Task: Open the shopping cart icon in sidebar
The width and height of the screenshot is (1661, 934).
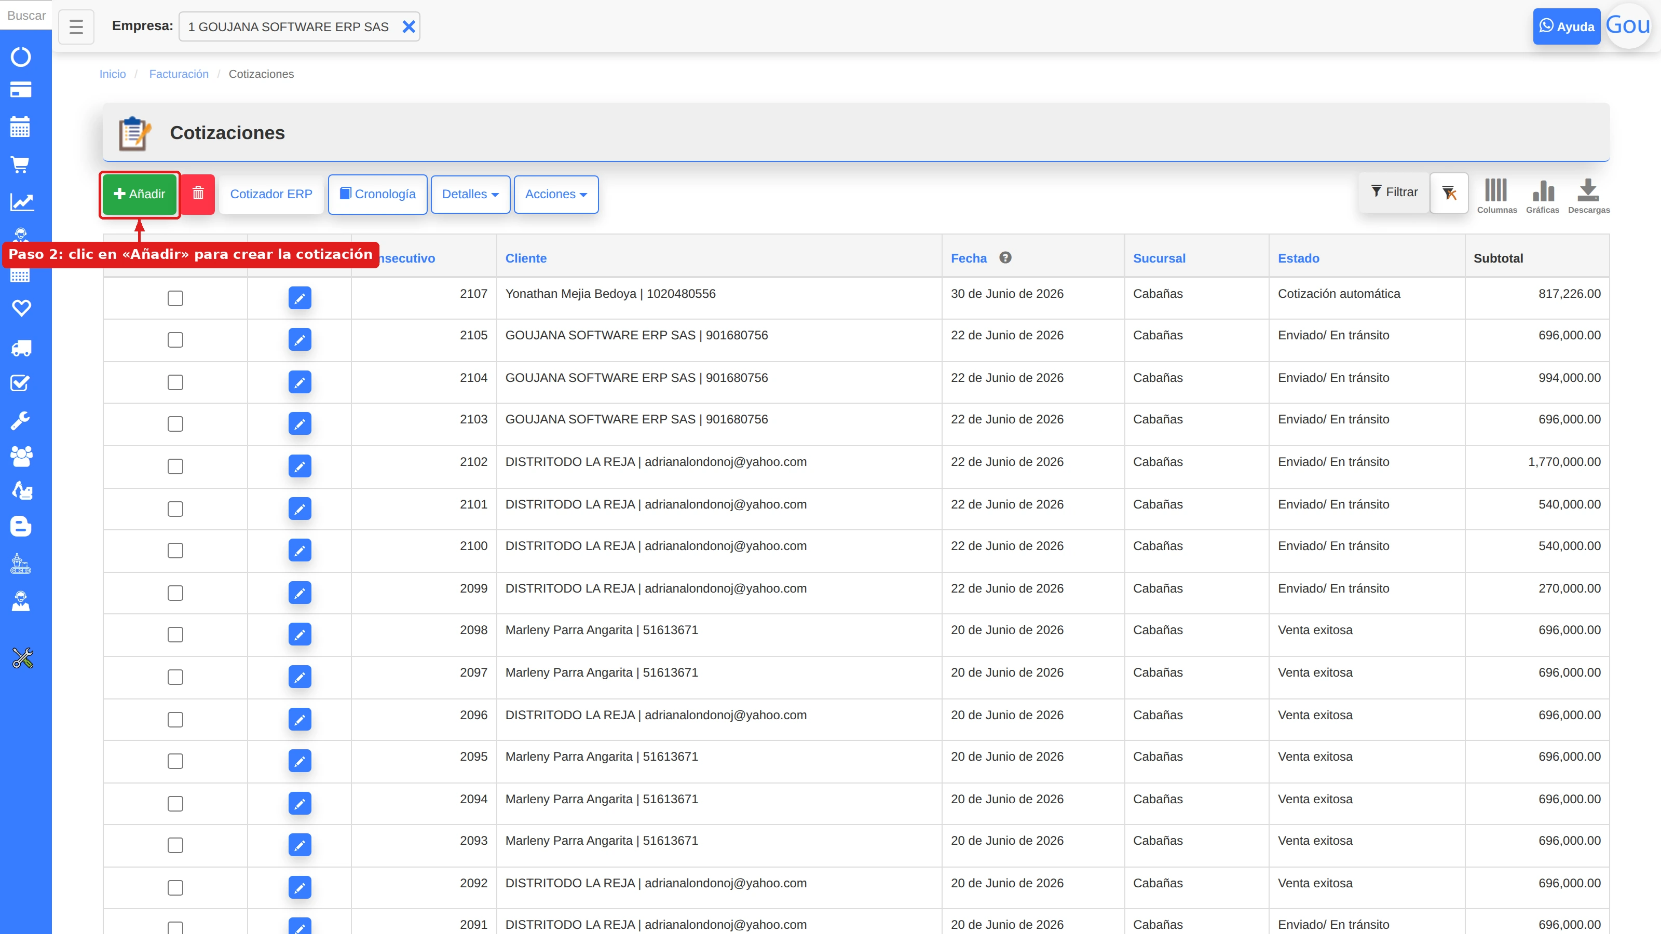Action: [21, 164]
